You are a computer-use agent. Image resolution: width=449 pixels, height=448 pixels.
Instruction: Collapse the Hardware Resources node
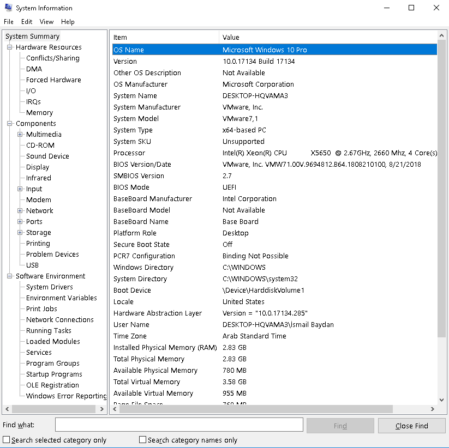point(9,47)
